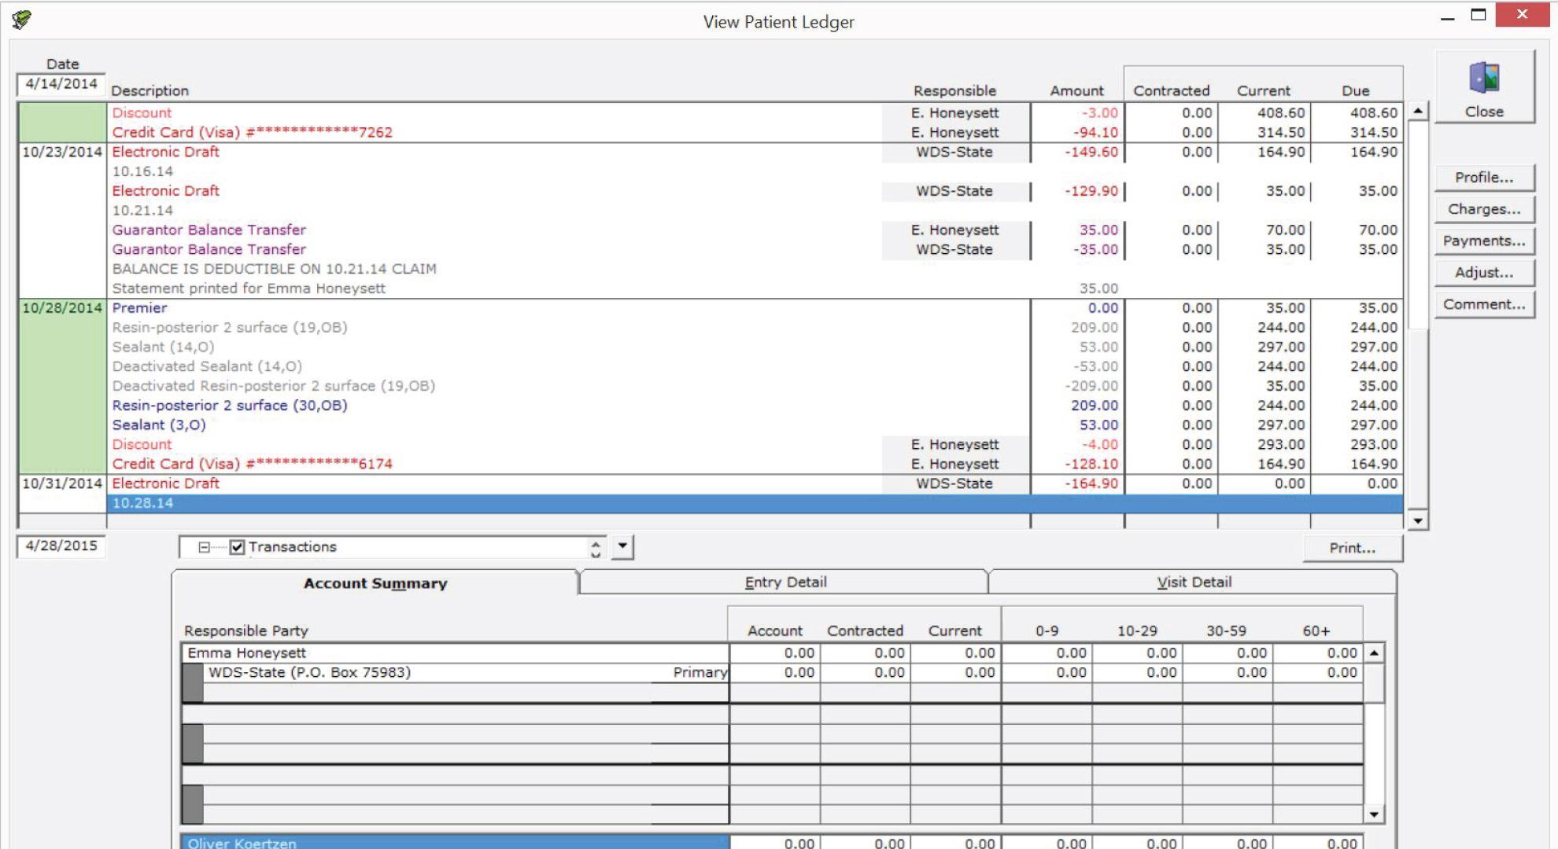Click the Description column header
Screen dimensions: 1558x849
click(150, 90)
